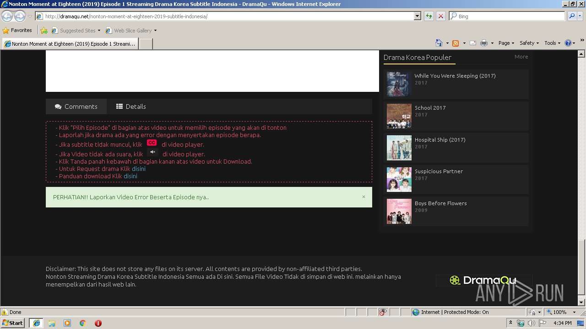
Task: Open Hospital Ship (2017) title link
Action: [440, 140]
